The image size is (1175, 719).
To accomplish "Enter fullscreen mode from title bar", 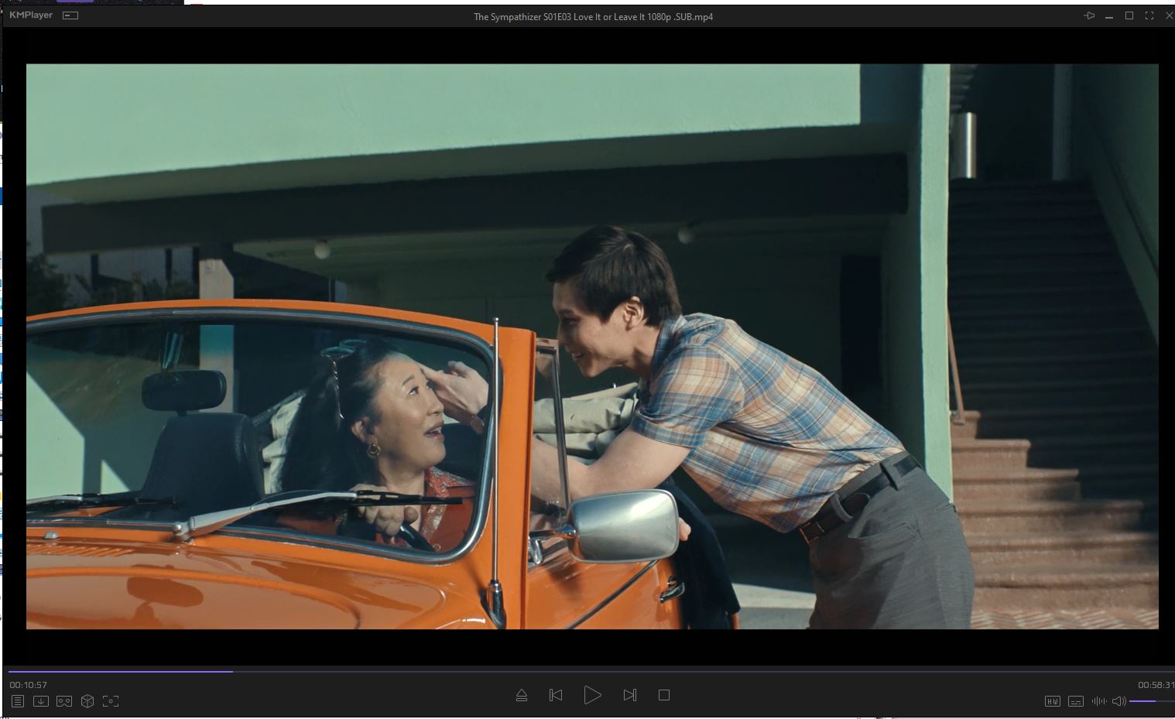I will pyautogui.click(x=1149, y=15).
